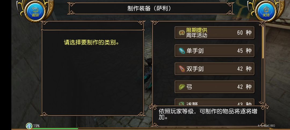Open the partially visible 连弩 category
The height and width of the screenshot is (130, 290).
point(214,103)
